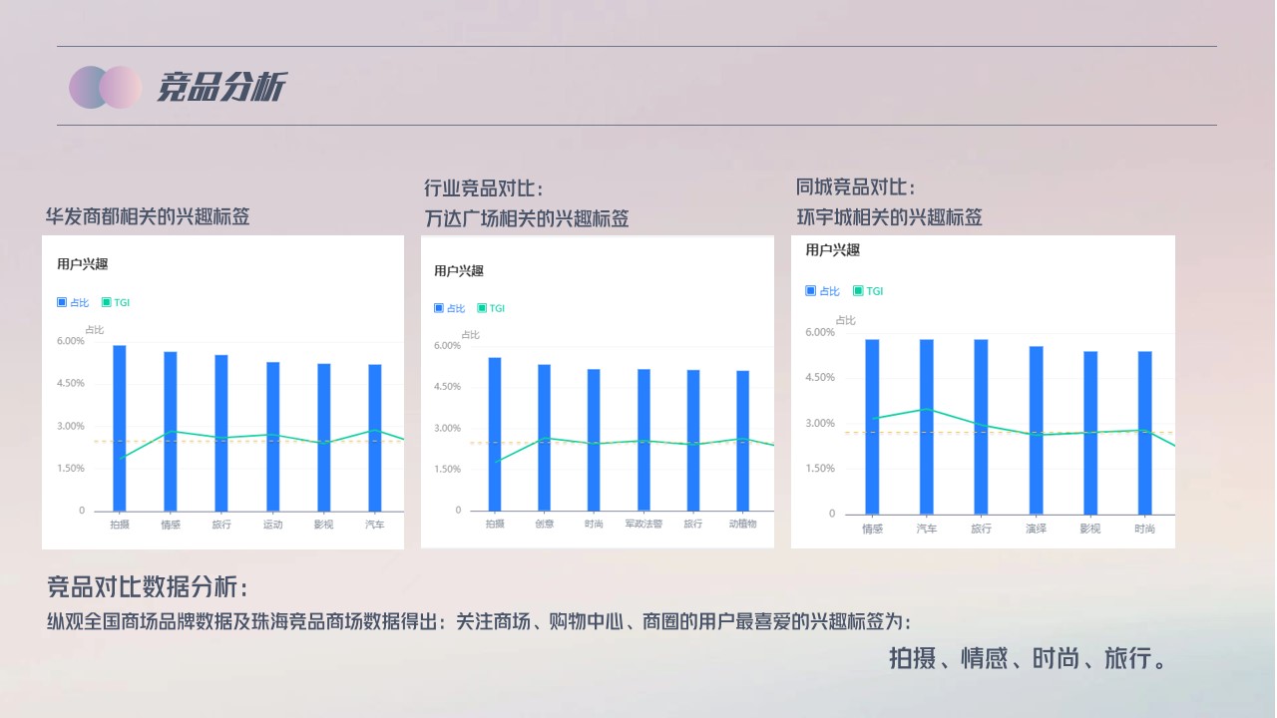Click the 汽车 bar in 华发商都 chart

374,437
